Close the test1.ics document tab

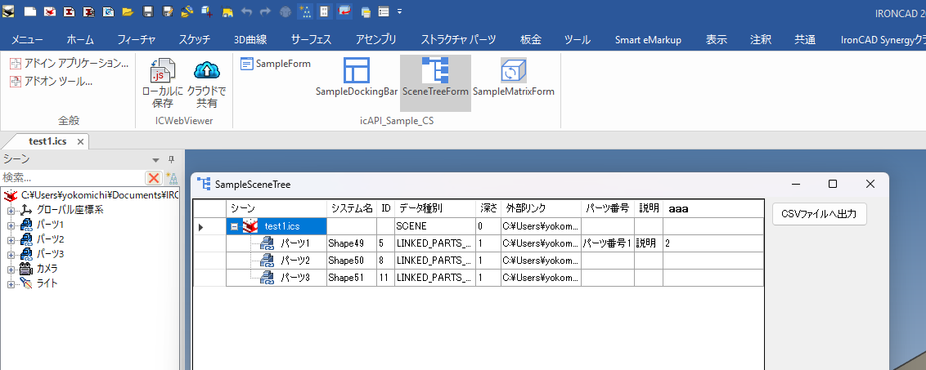point(80,141)
